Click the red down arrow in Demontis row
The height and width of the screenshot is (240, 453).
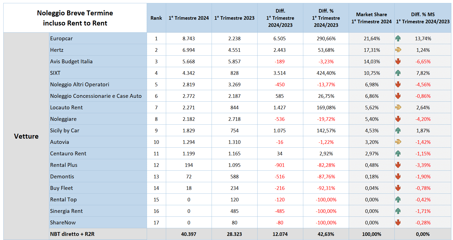[x=398, y=177]
